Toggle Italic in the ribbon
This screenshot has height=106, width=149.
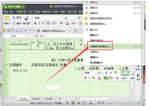click(x=39, y=23)
